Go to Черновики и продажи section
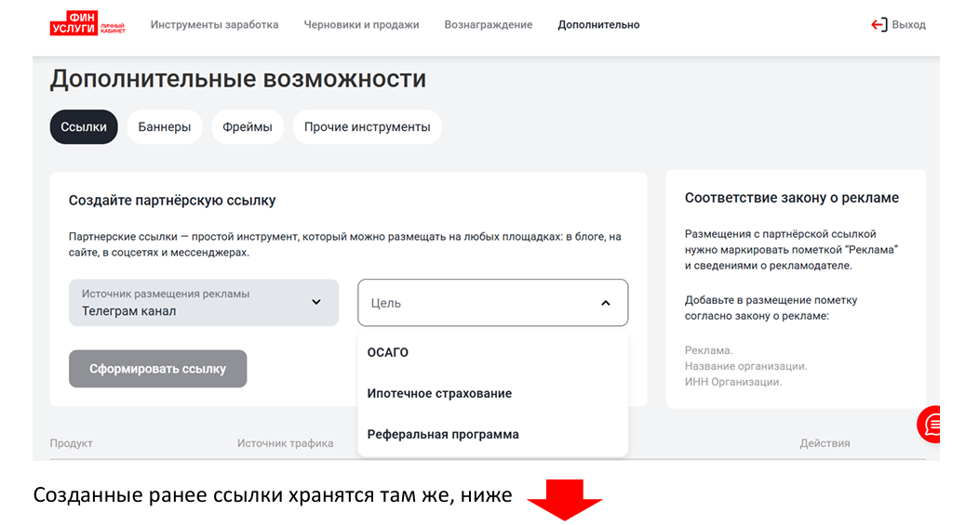Viewport: 979px width, 525px height. point(361,25)
